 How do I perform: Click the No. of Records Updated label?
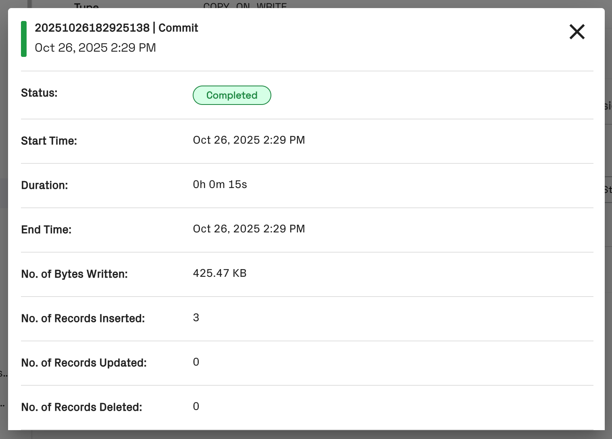click(83, 363)
